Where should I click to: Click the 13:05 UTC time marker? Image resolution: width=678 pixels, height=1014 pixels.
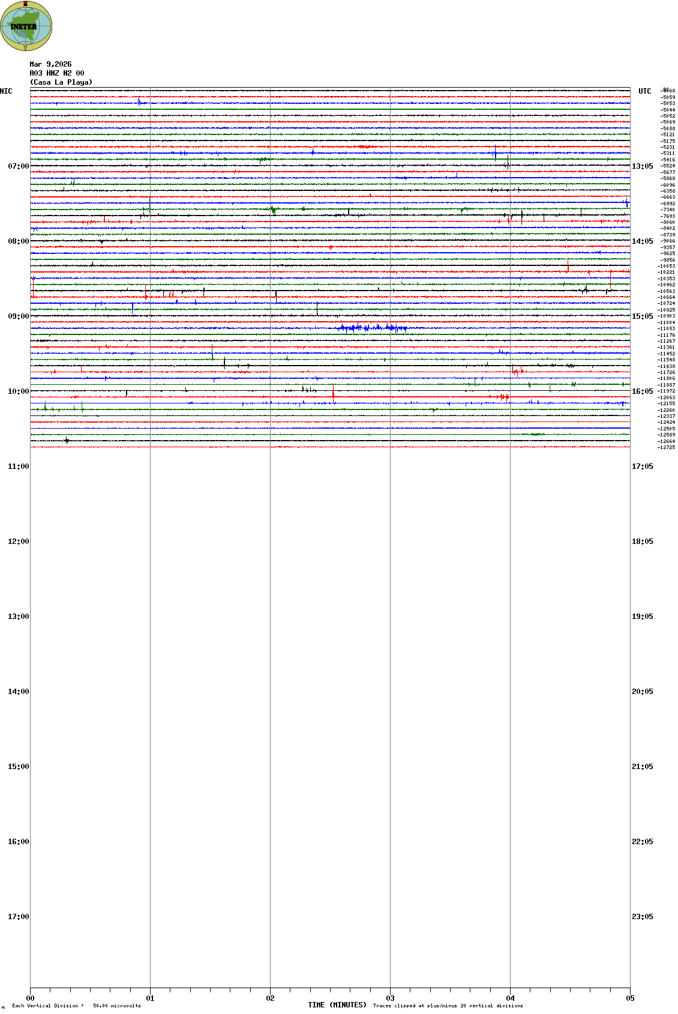[642, 166]
